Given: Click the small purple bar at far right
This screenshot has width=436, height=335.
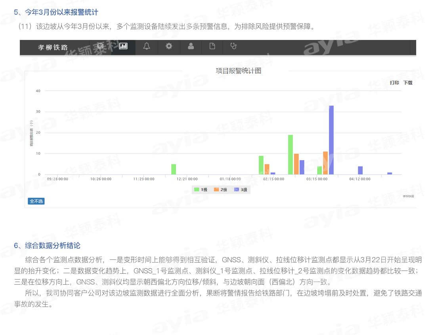Looking at the screenshot, I should (390, 173).
